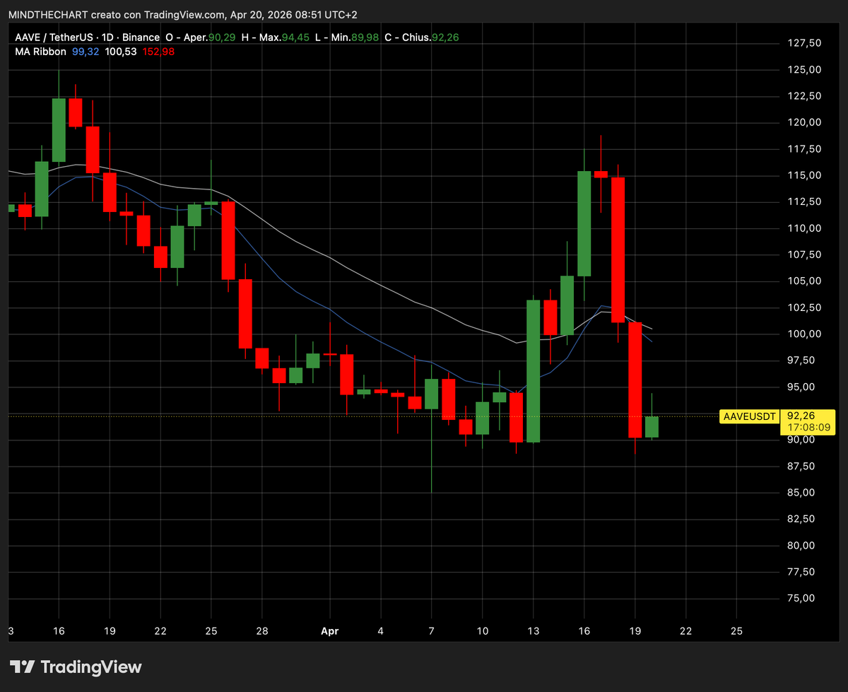The width and height of the screenshot is (848, 692).
Task: Click the TradingView logo at bottom left
Action: coord(76,667)
